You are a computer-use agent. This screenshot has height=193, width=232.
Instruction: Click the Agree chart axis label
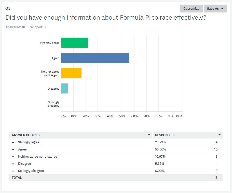click(55, 58)
